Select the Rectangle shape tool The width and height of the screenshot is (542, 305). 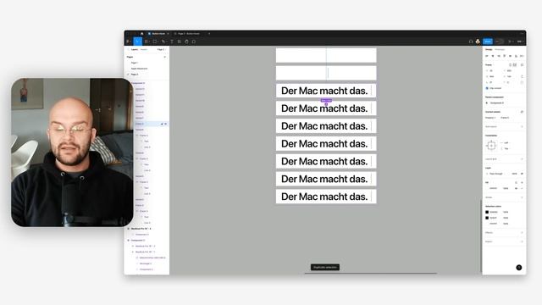(x=155, y=42)
